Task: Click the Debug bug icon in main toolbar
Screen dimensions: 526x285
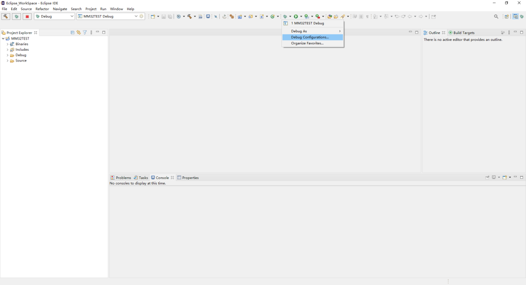Action: point(285,17)
